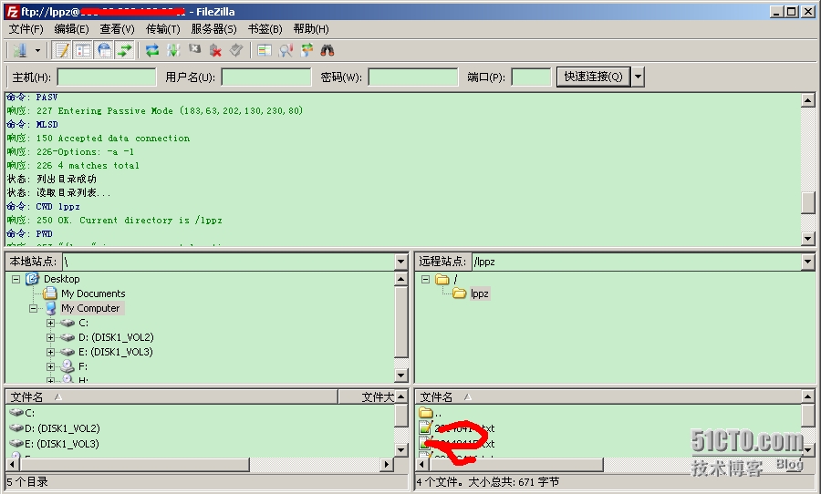821x494 pixels.
Task: Open the 文件(F) menu
Action: 26,29
